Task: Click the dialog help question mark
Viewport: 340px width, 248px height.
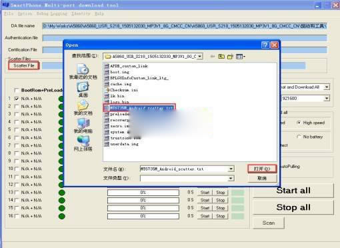Action: (265, 45)
